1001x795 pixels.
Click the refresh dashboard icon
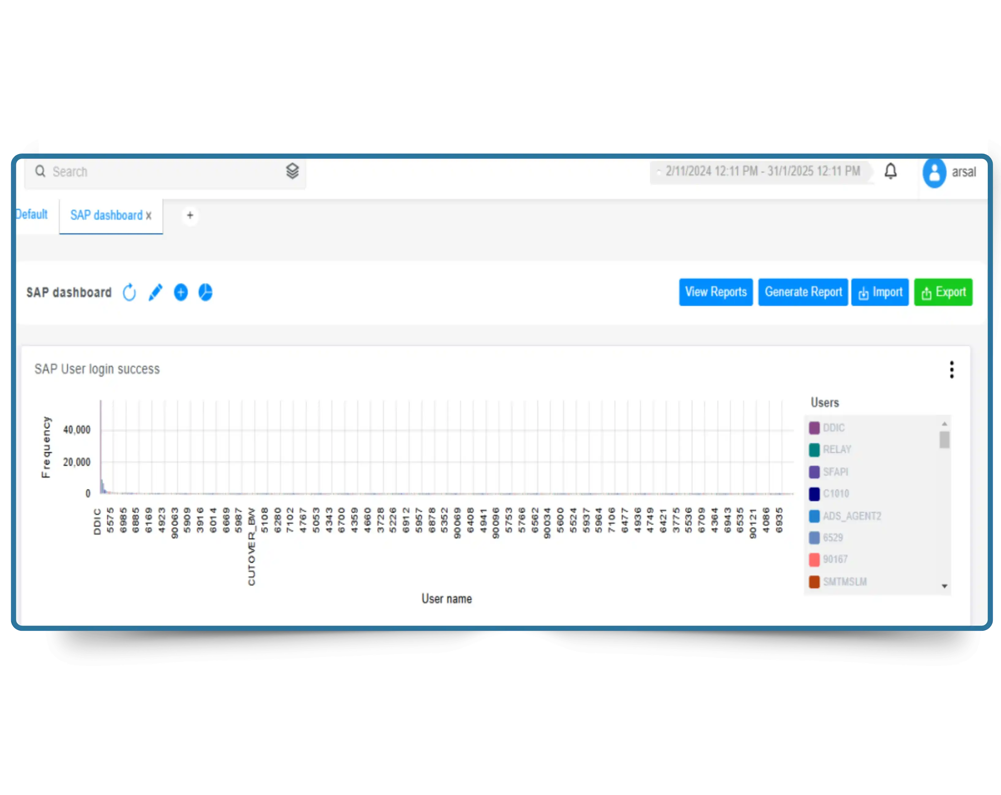(x=130, y=292)
